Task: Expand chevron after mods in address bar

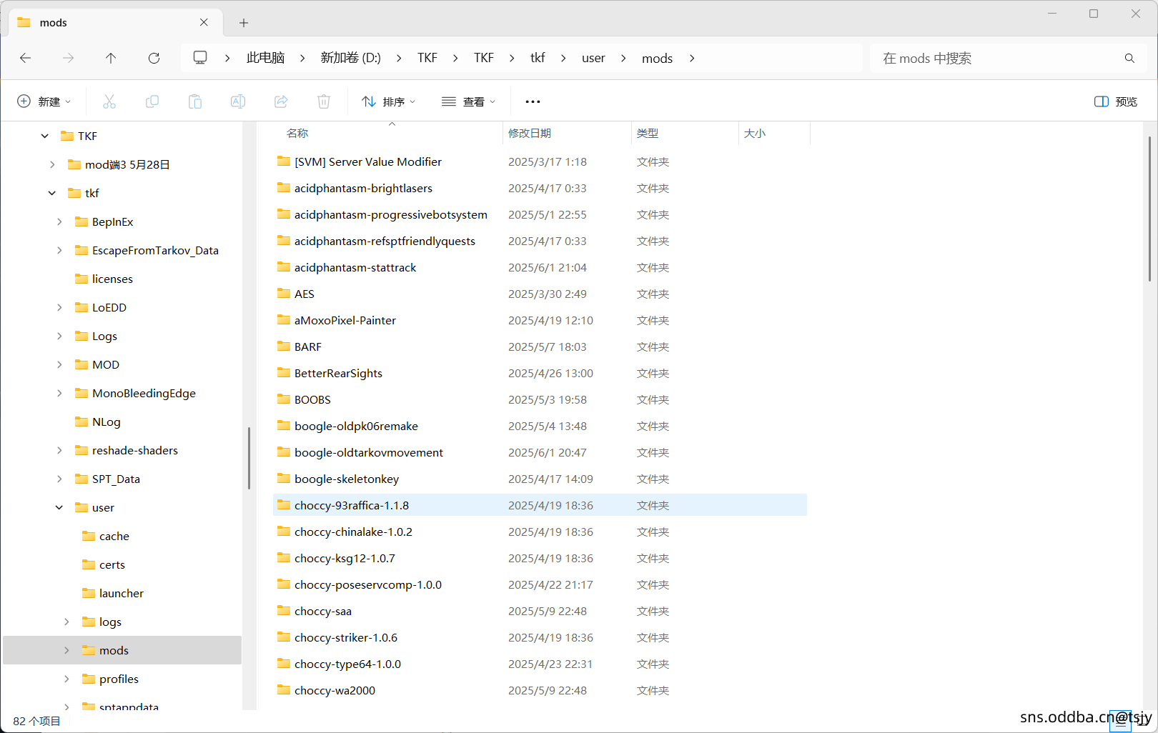Action: pos(692,58)
